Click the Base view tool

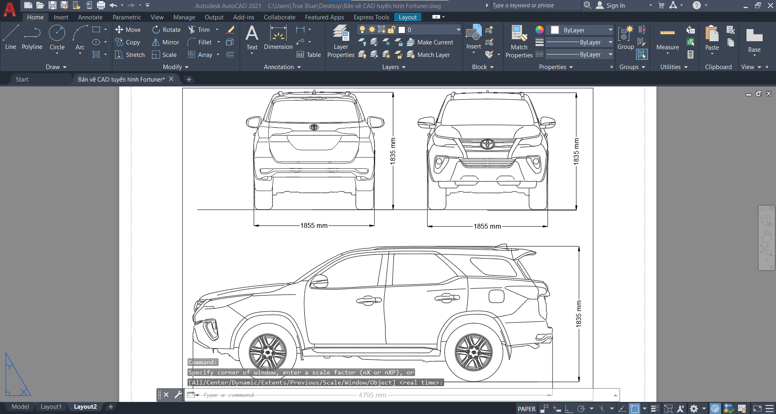[x=754, y=41]
